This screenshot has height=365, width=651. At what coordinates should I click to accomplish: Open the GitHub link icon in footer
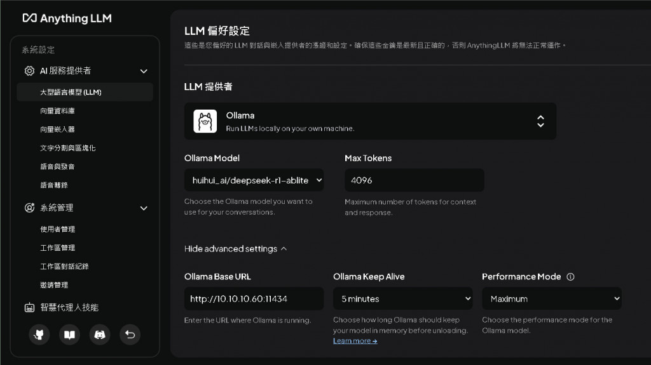(39, 335)
